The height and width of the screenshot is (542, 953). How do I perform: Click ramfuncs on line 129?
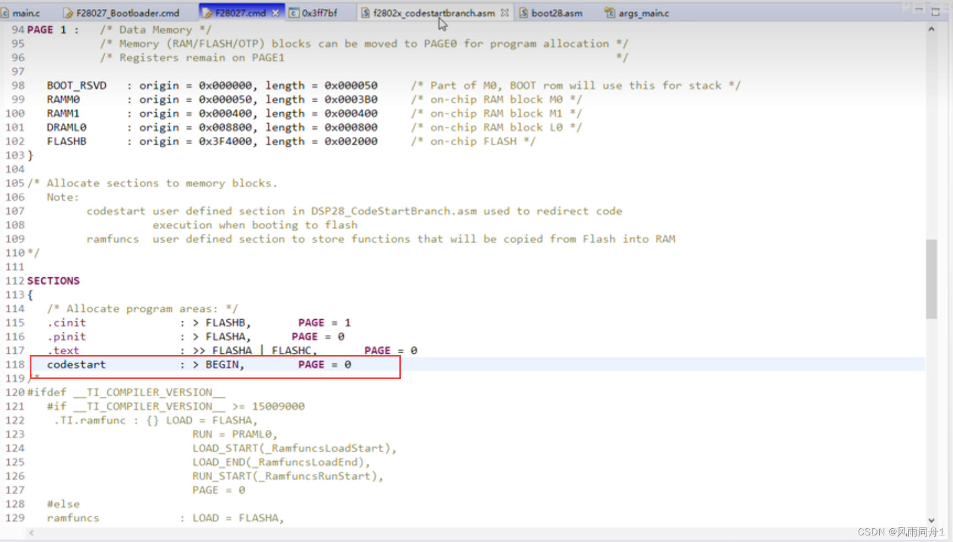[x=73, y=518]
